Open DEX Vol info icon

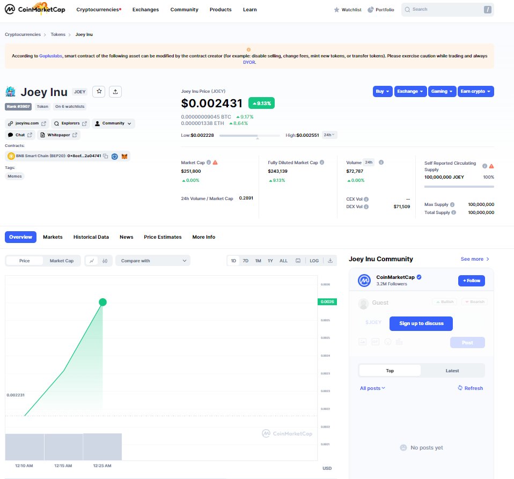(x=366, y=207)
